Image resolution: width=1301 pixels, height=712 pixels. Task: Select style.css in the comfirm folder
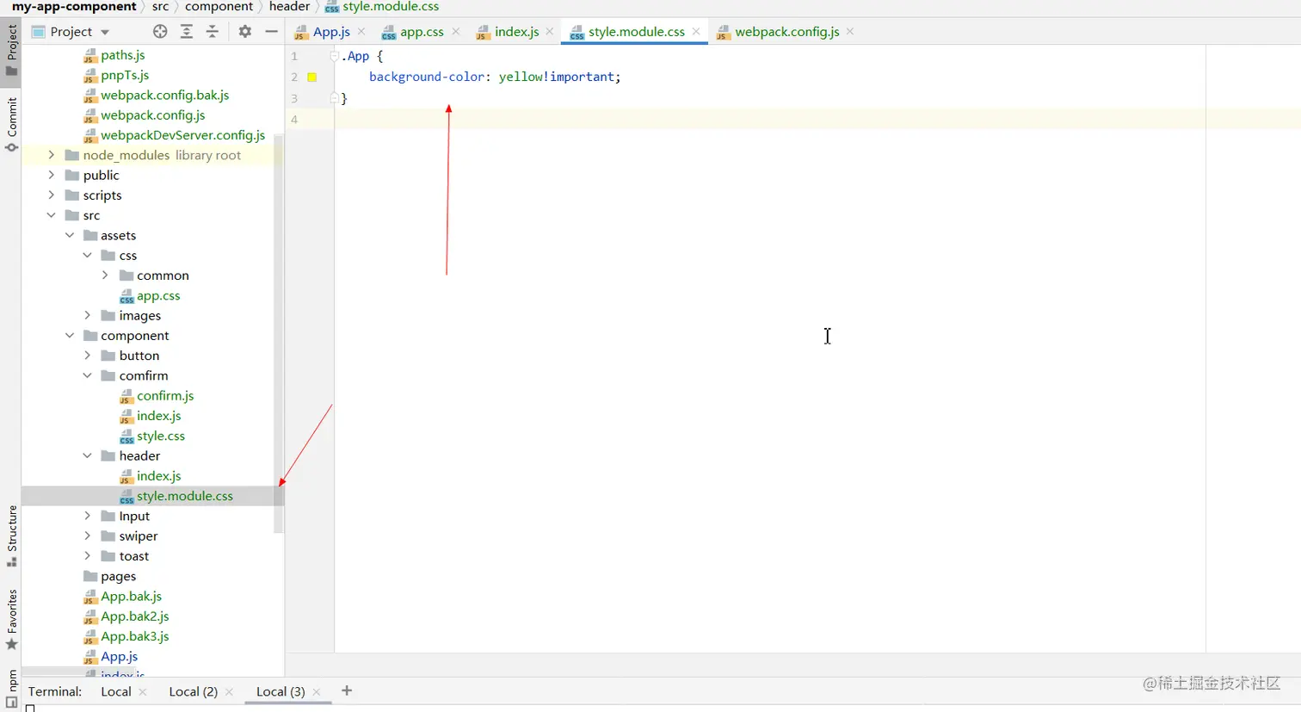point(161,436)
